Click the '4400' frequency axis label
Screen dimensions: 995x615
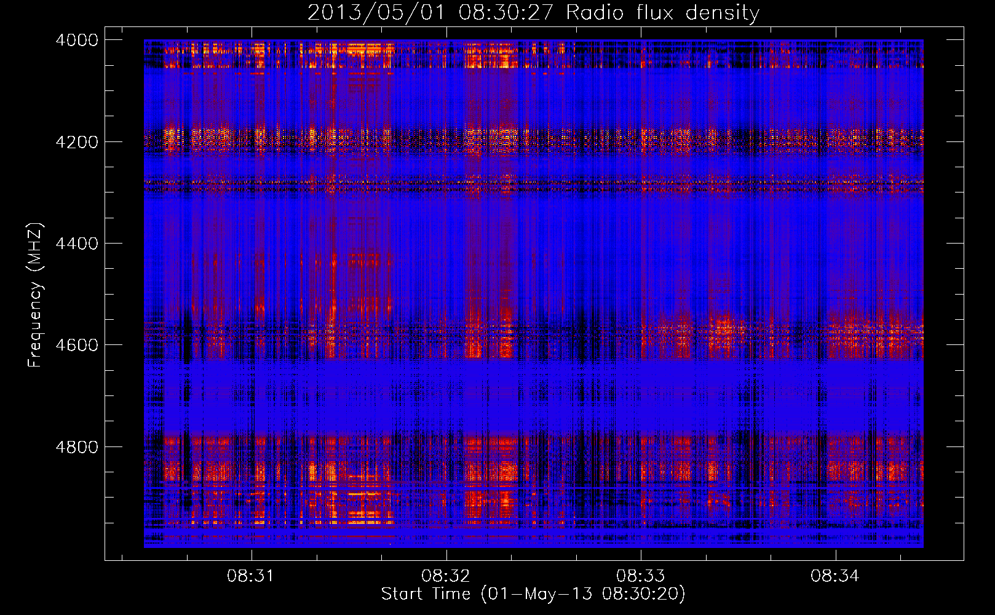point(77,244)
